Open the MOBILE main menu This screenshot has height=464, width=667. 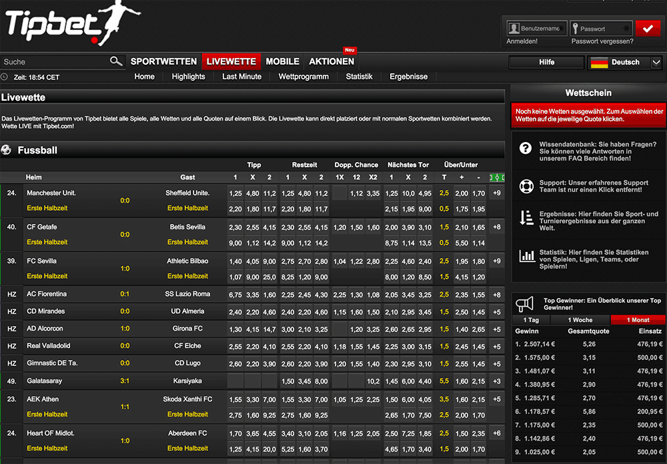(x=282, y=62)
